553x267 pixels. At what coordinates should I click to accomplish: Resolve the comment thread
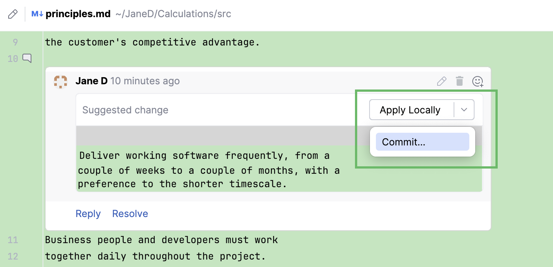coord(130,213)
